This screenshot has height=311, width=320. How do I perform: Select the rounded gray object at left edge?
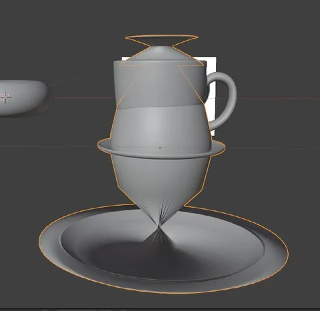[x=24, y=98]
